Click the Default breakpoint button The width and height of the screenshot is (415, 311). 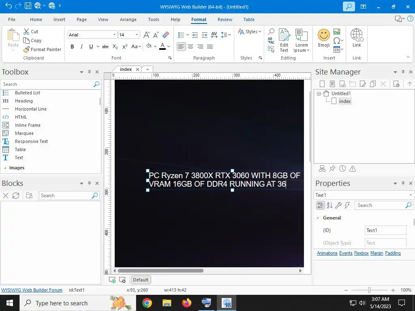pyautogui.click(x=141, y=280)
